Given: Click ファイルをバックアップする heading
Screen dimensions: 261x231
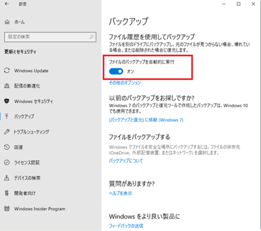Looking at the screenshot, I should pyautogui.click(x=139, y=137).
